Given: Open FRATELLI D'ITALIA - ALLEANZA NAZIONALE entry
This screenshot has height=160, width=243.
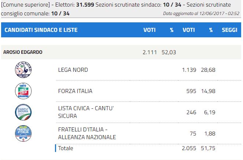Looking at the screenshot, I should coord(87,133).
